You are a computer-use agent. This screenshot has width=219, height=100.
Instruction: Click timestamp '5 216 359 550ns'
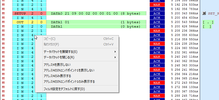click(184, 39)
